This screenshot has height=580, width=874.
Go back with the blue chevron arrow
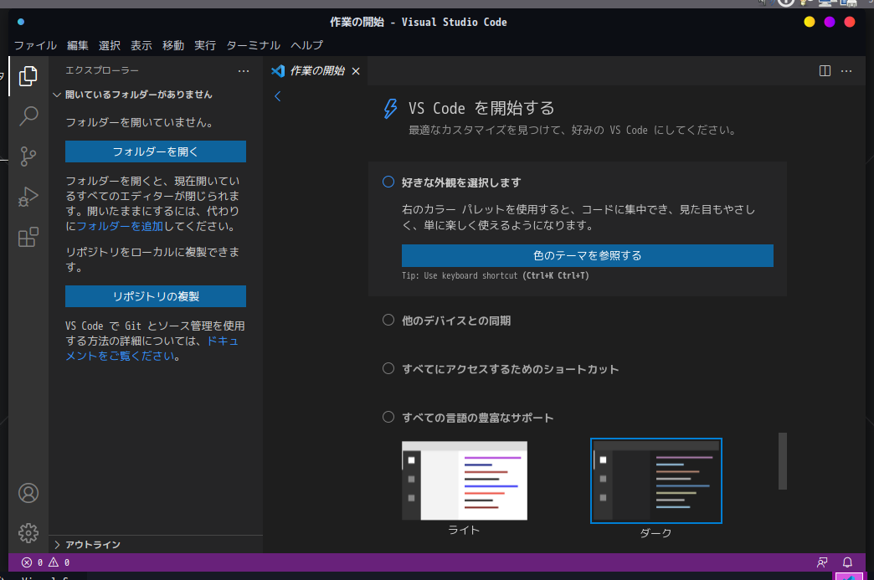278,96
